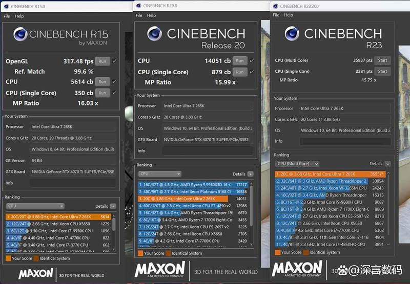The width and height of the screenshot is (410, 284).
Task: Expand the Details chevron in the R23 ranking
Action: 387,164
